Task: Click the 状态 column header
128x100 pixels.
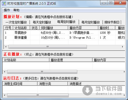Action: point(35,28)
